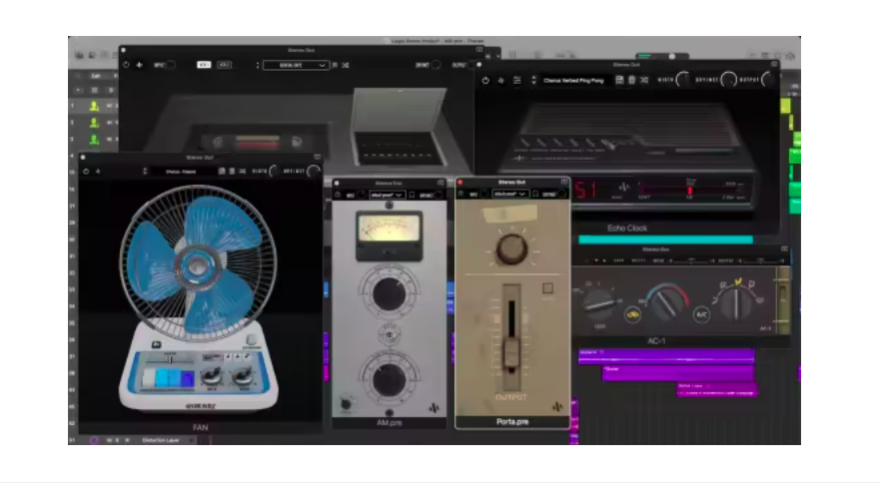The height and width of the screenshot is (497, 881).
Task: Toggle power icon in AM.pre plugin header
Action: pos(338,195)
